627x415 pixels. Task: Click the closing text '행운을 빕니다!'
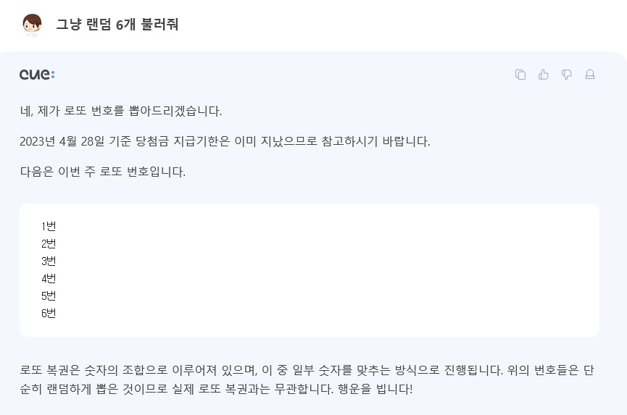375,389
